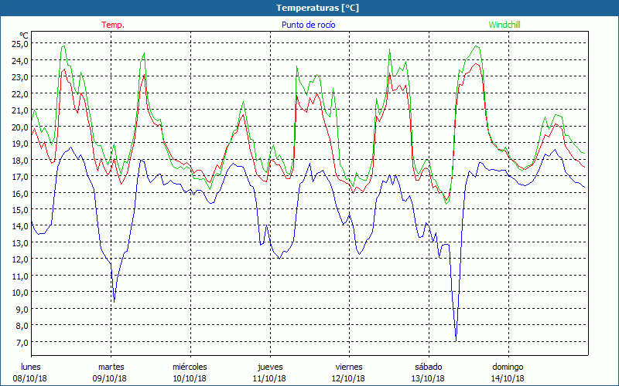This screenshot has width=619, height=386.
Task: Click the 16,0 y-axis value
Action: 20,194
